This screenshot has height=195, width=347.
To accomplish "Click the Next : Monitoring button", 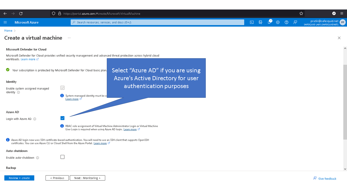I will [x=88, y=178].
